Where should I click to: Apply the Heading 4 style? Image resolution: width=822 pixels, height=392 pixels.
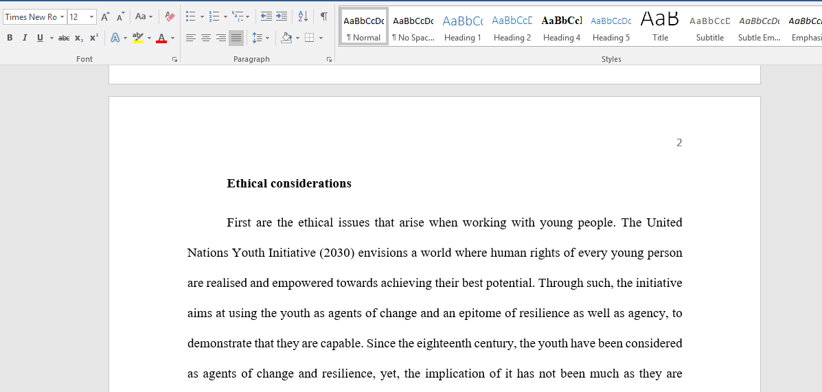[562, 26]
